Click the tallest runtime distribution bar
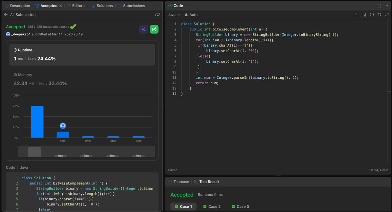Viewport: 392px width, 212px height. click(x=37, y=122)
